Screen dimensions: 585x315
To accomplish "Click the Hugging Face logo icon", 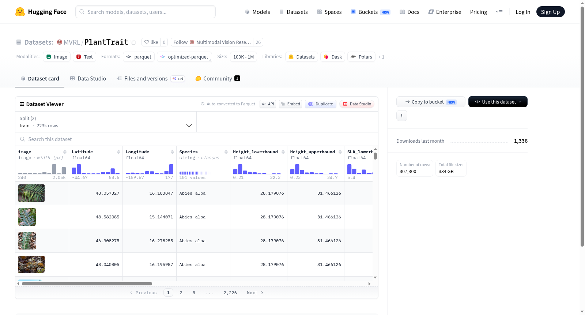I will coord(20,12).
